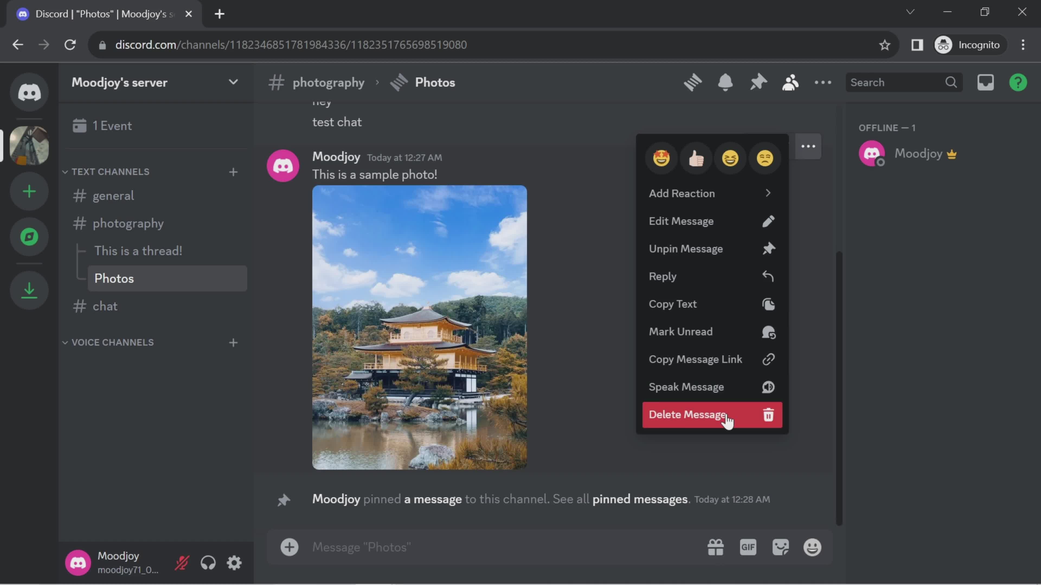Choose Edit Message from context menu
Image resolution: width=1041 pixels, height=585 pixels.
point(712,221)
